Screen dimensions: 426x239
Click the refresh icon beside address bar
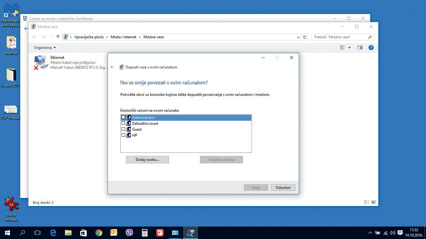pos(305,37)
